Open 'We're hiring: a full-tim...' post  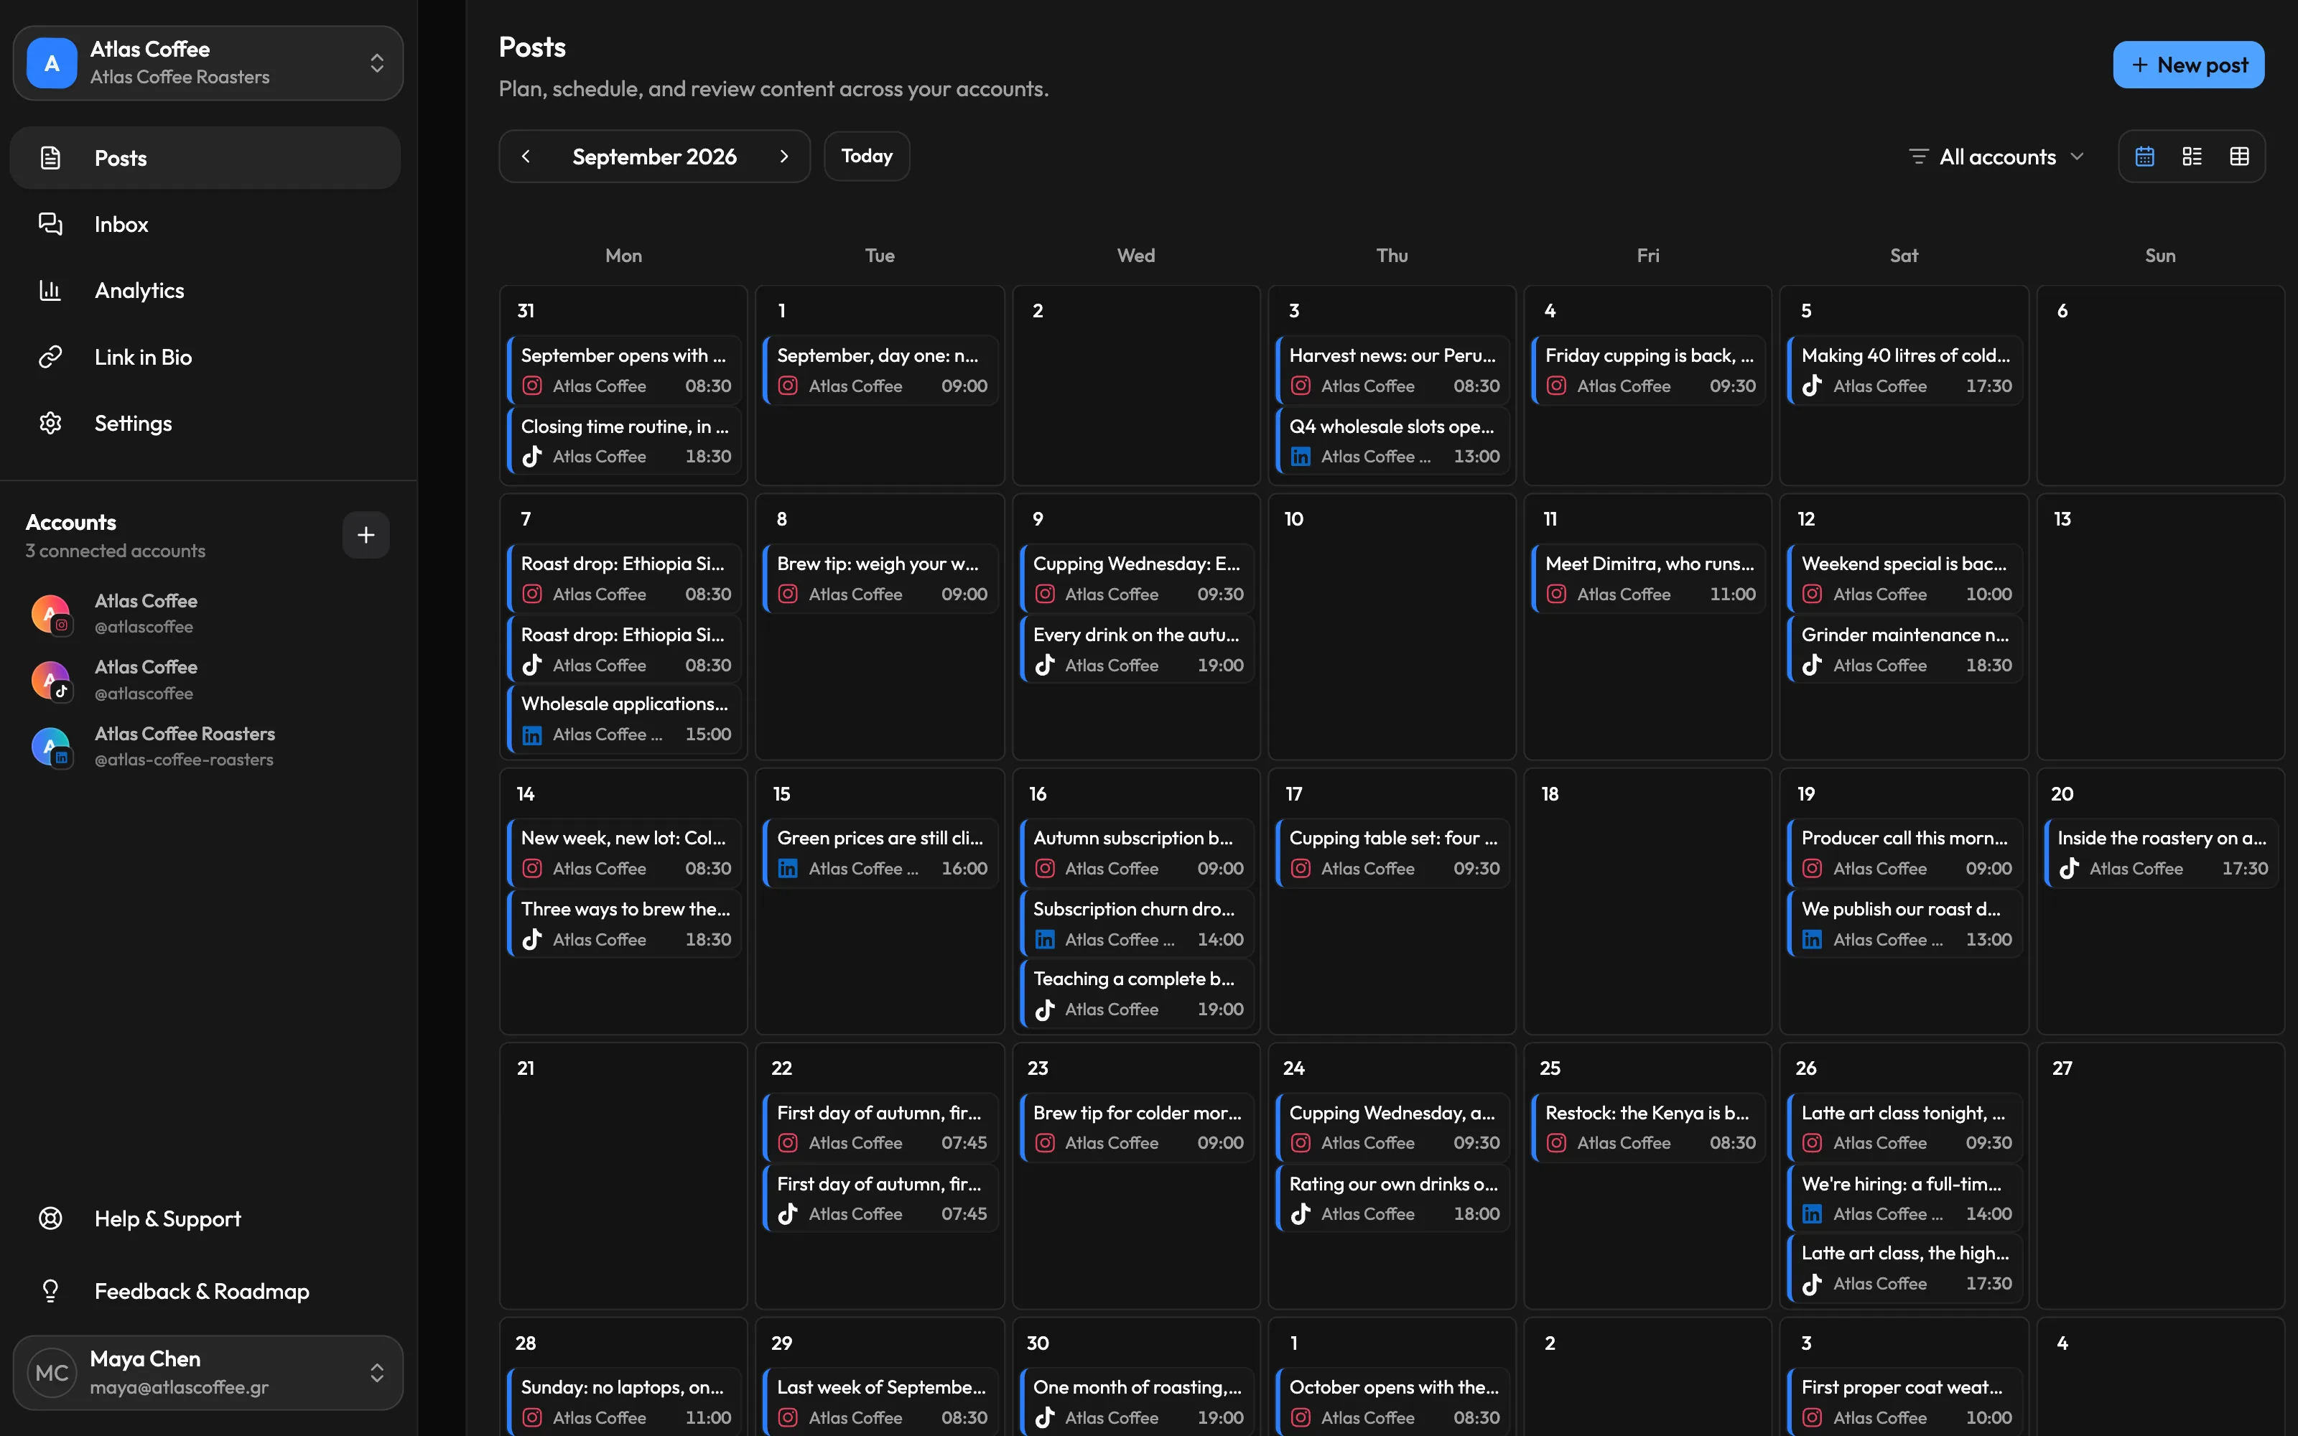[1904, 1198]
